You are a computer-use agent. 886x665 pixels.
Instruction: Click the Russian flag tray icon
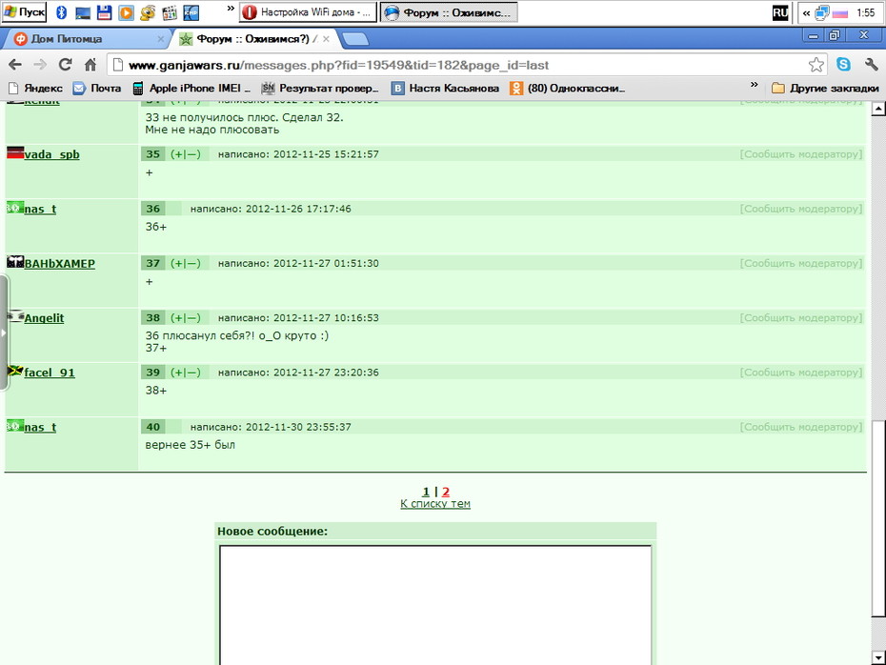coord(840,13)
